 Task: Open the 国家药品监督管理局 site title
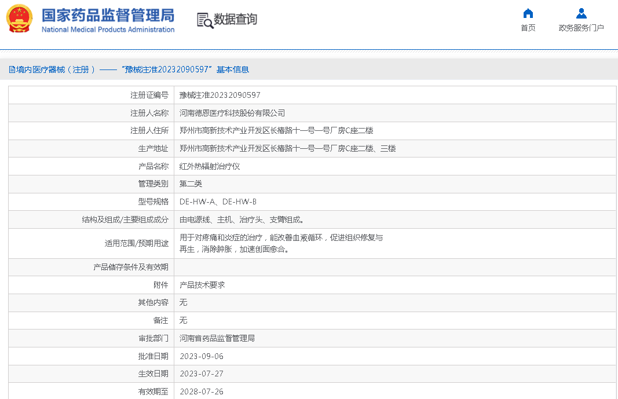108,14
